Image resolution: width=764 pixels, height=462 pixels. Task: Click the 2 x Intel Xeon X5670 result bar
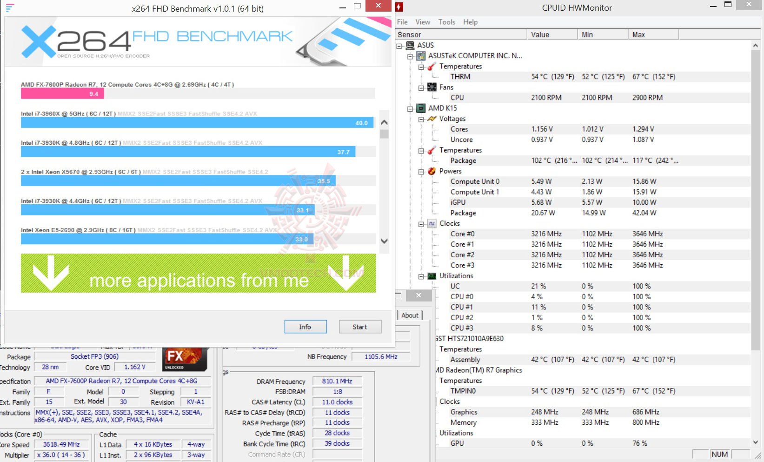[178, 181]
